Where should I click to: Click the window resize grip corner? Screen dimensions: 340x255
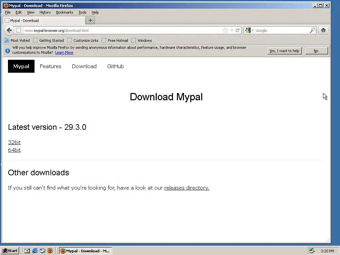click(x=328, y=240)
